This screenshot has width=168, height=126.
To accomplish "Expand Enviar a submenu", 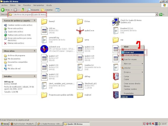I will 132,72.
